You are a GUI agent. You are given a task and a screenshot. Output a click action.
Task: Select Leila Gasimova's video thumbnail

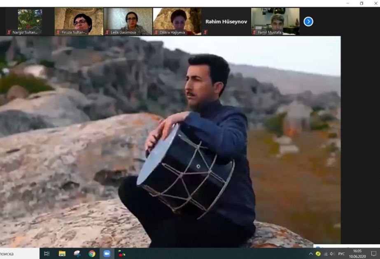click(128, 21)
